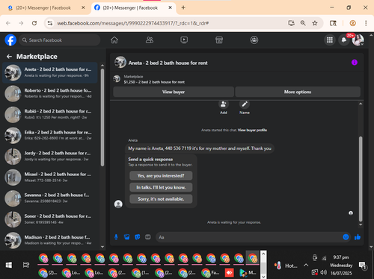
Task: Click the Search Facebook field
Action: pos(60,40)
